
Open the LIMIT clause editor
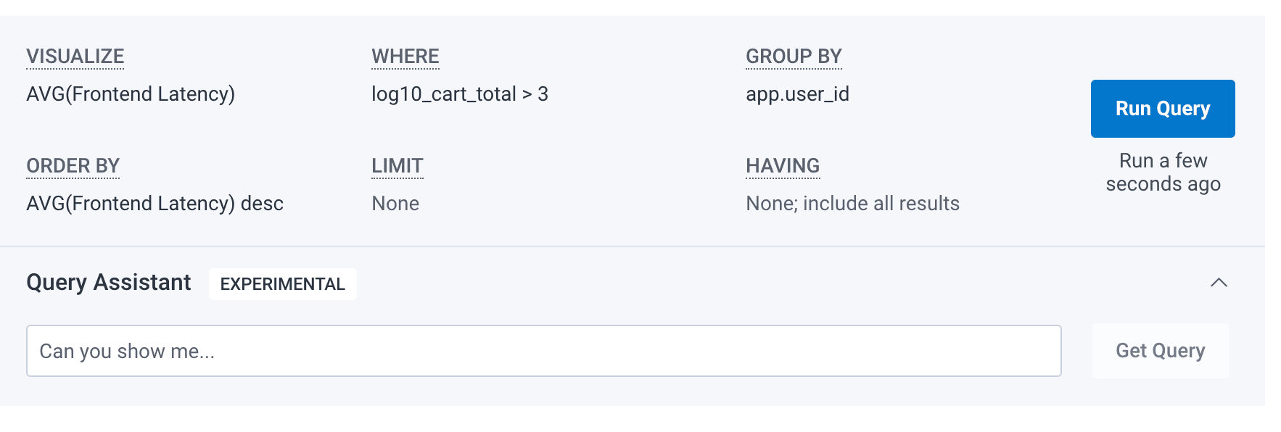397,165
